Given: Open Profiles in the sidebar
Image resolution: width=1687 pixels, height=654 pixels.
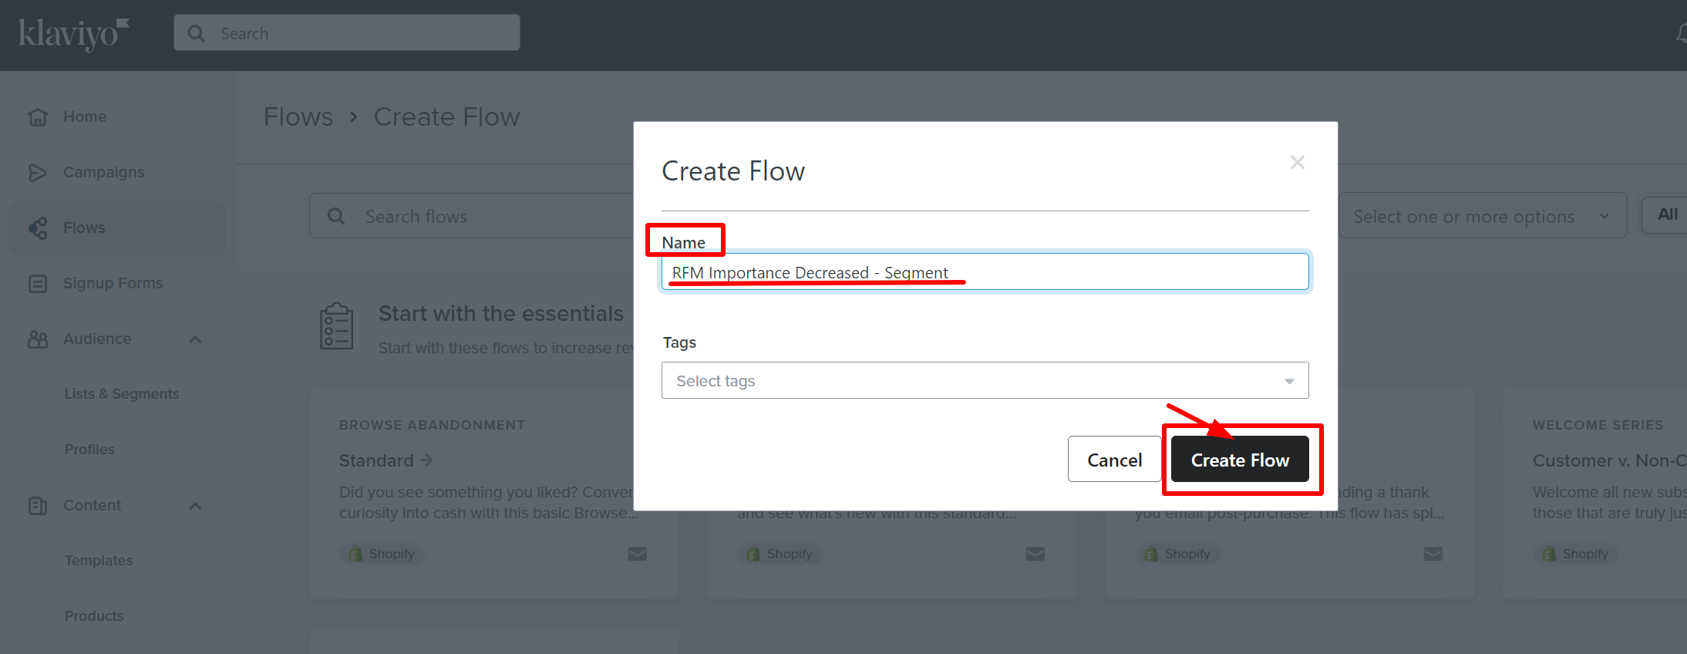Looking at the screenshot, I should pyautogui.click(x=89, y=450).
